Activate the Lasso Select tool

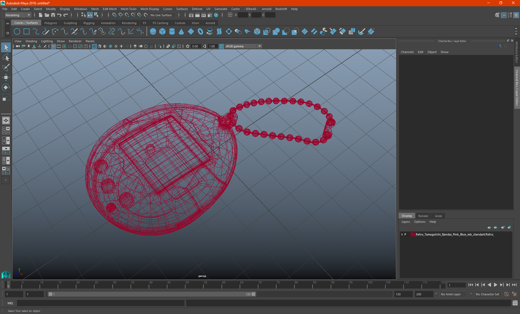click(6, 58)
